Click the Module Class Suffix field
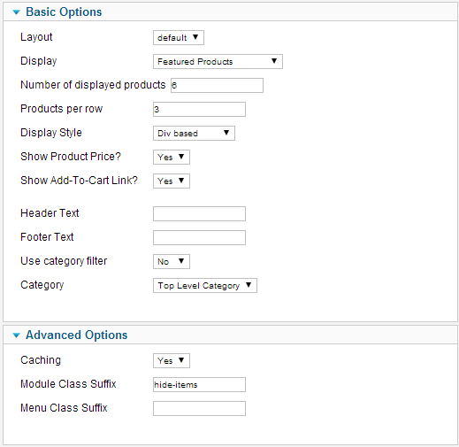 (x=199, y=384)
